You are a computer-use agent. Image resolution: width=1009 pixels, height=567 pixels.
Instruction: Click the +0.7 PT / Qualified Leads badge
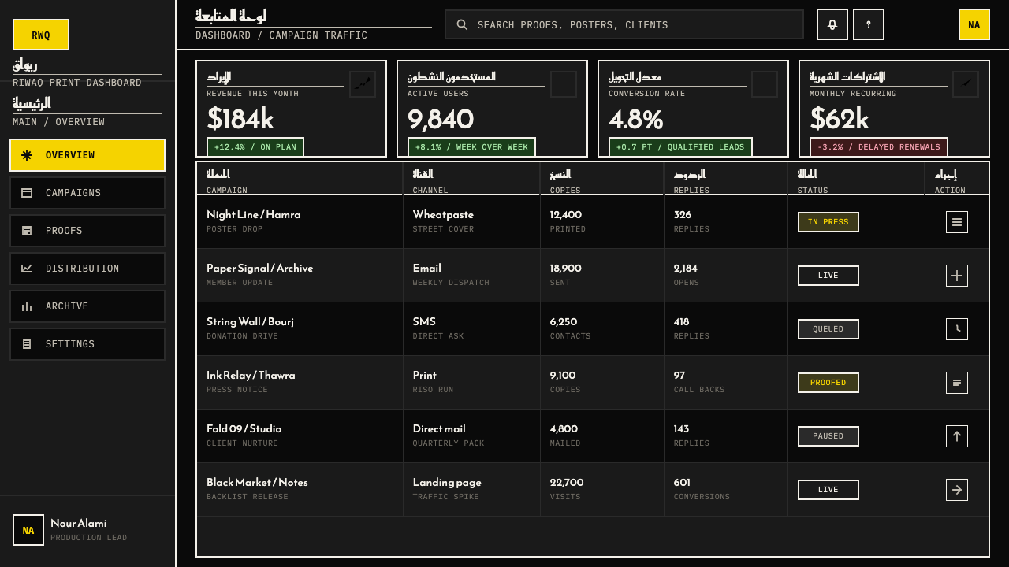coord(680,147)
